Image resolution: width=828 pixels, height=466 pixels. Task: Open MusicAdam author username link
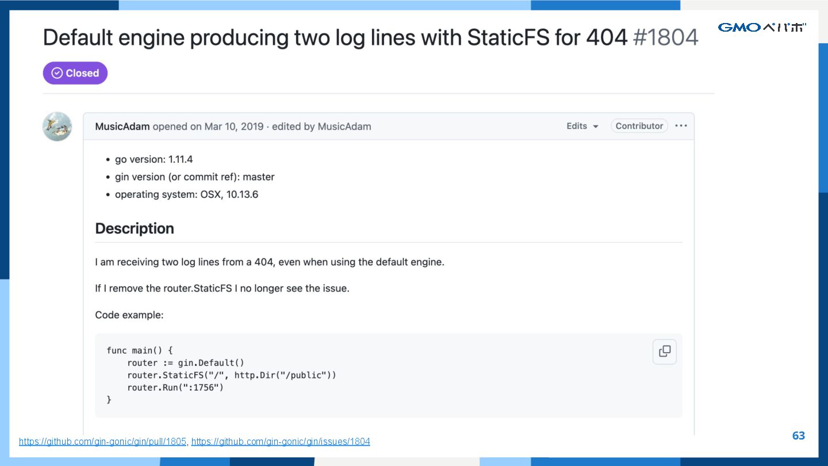122,127
